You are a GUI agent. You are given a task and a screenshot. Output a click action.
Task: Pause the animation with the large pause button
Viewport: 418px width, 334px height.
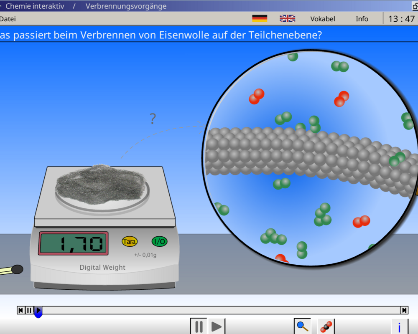(x=199, y=326)
